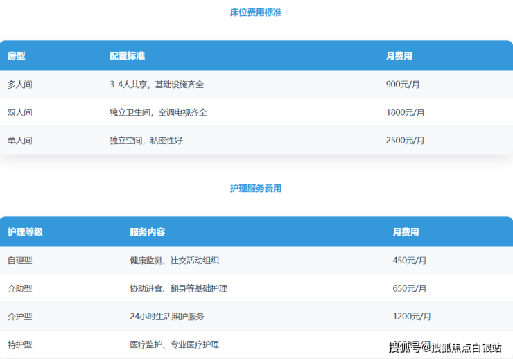513x359 pixels.
Task: Click the 900元/月 price cell
Action: pyautogui.click(x=403, y=85)
